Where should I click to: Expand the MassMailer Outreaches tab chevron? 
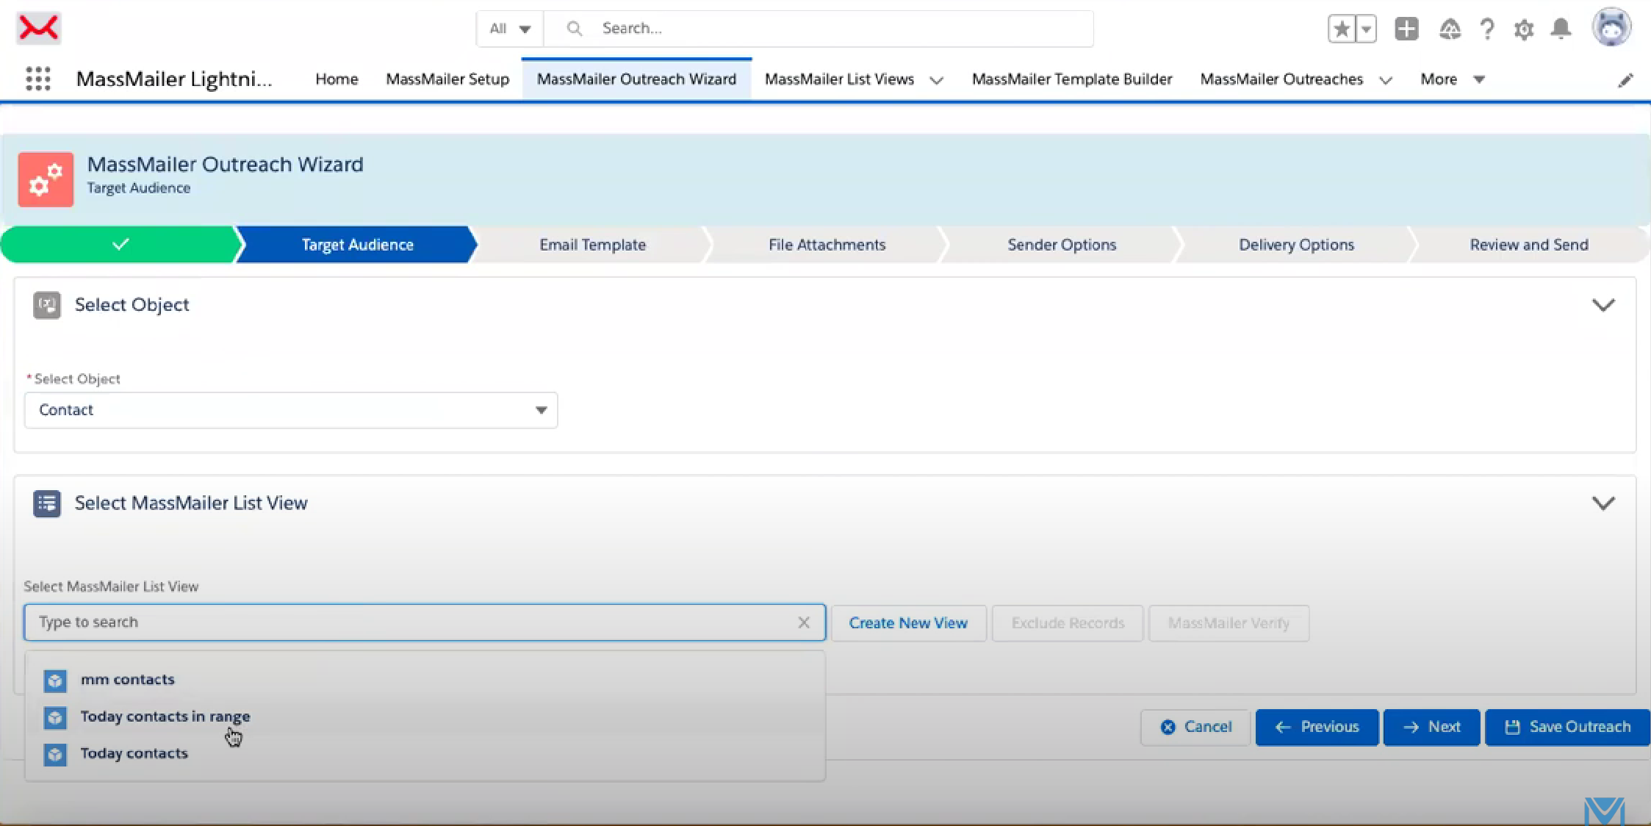tap(1386, 80)
